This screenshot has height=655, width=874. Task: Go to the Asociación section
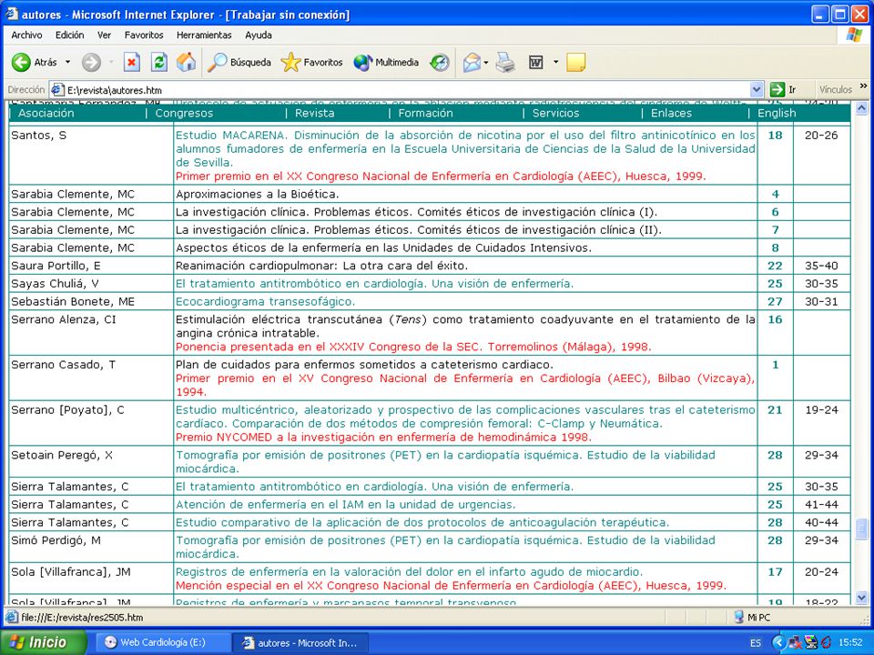point(46,113)
